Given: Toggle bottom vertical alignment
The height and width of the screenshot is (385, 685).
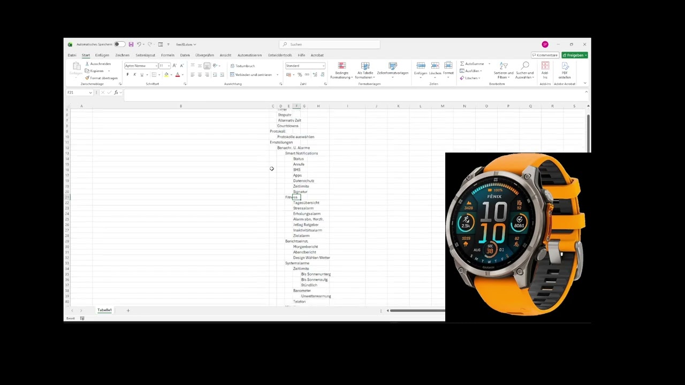Looking at the screenshot, I should pos(207,66).
